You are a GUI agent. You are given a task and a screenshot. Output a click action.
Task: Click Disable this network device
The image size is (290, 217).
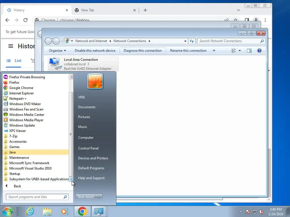tap(95, 51)
